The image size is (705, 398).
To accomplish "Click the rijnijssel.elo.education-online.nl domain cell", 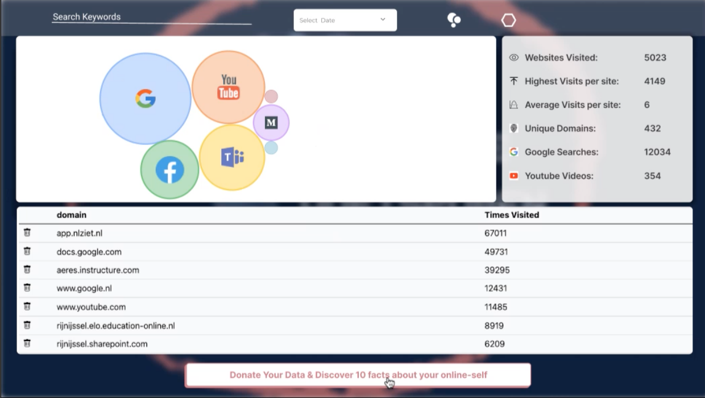I will (x=116, y=326).
